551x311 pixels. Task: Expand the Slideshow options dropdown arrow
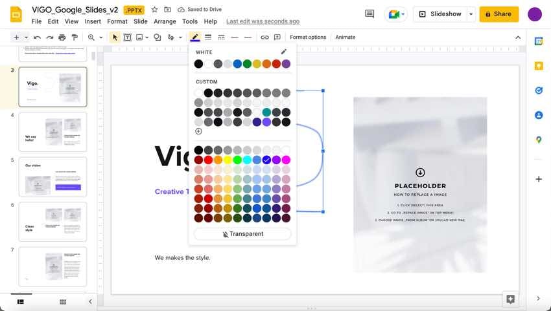(470, 14)
